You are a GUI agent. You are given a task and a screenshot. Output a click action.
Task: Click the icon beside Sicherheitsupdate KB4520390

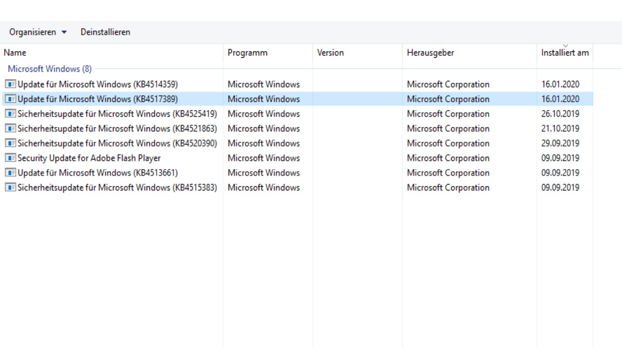pos(10,143)
